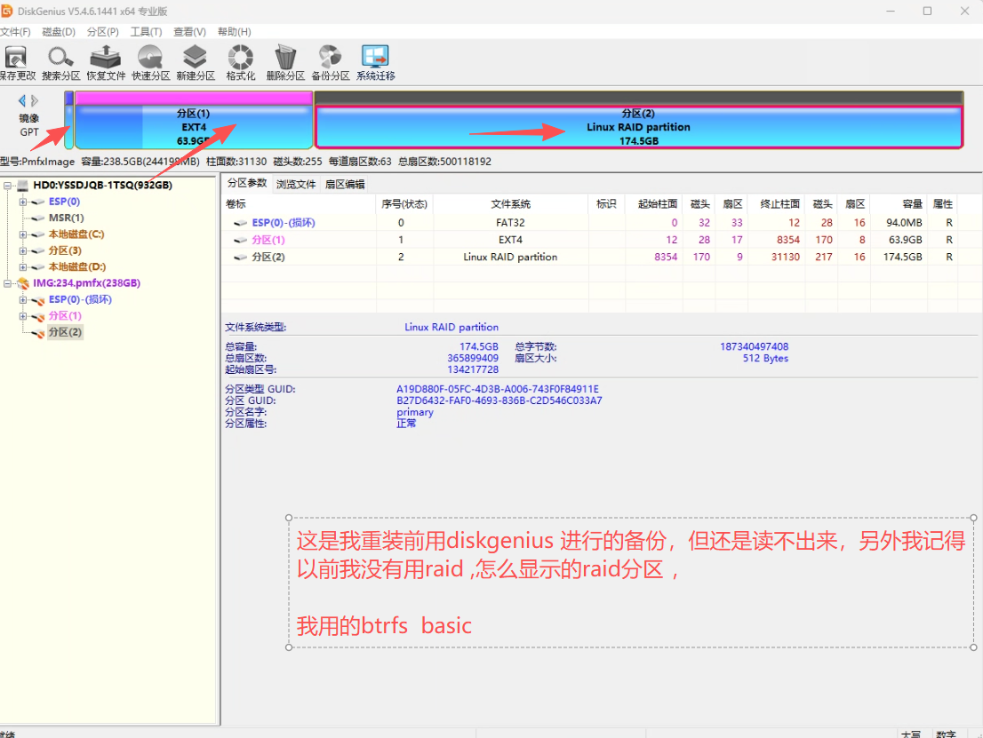Open the 磁盘(D) menu
The height and width of the screenshot is (738, 983).
click(x=59, y=32)
